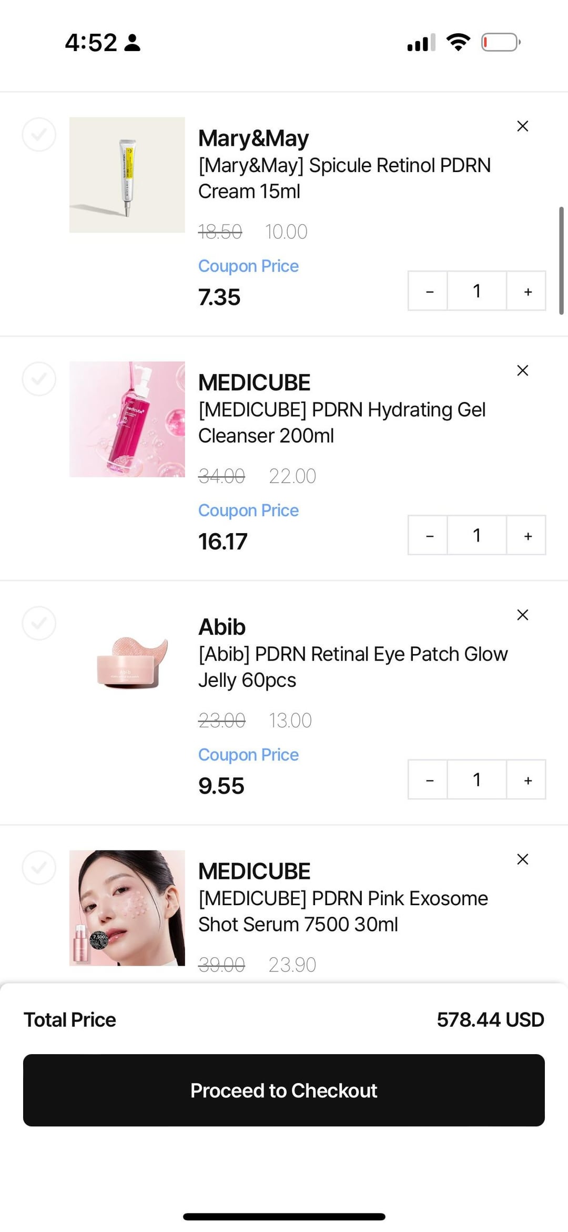Remove MEDICUBE PDRN Hydrating Gel Cleanser
The image size is (568, 1232).
pos(522,370)
